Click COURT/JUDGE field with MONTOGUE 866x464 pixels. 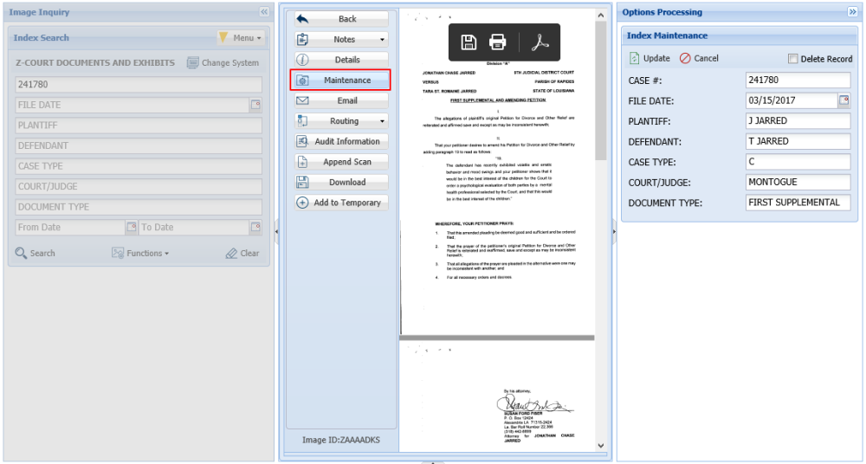[798, 183]
